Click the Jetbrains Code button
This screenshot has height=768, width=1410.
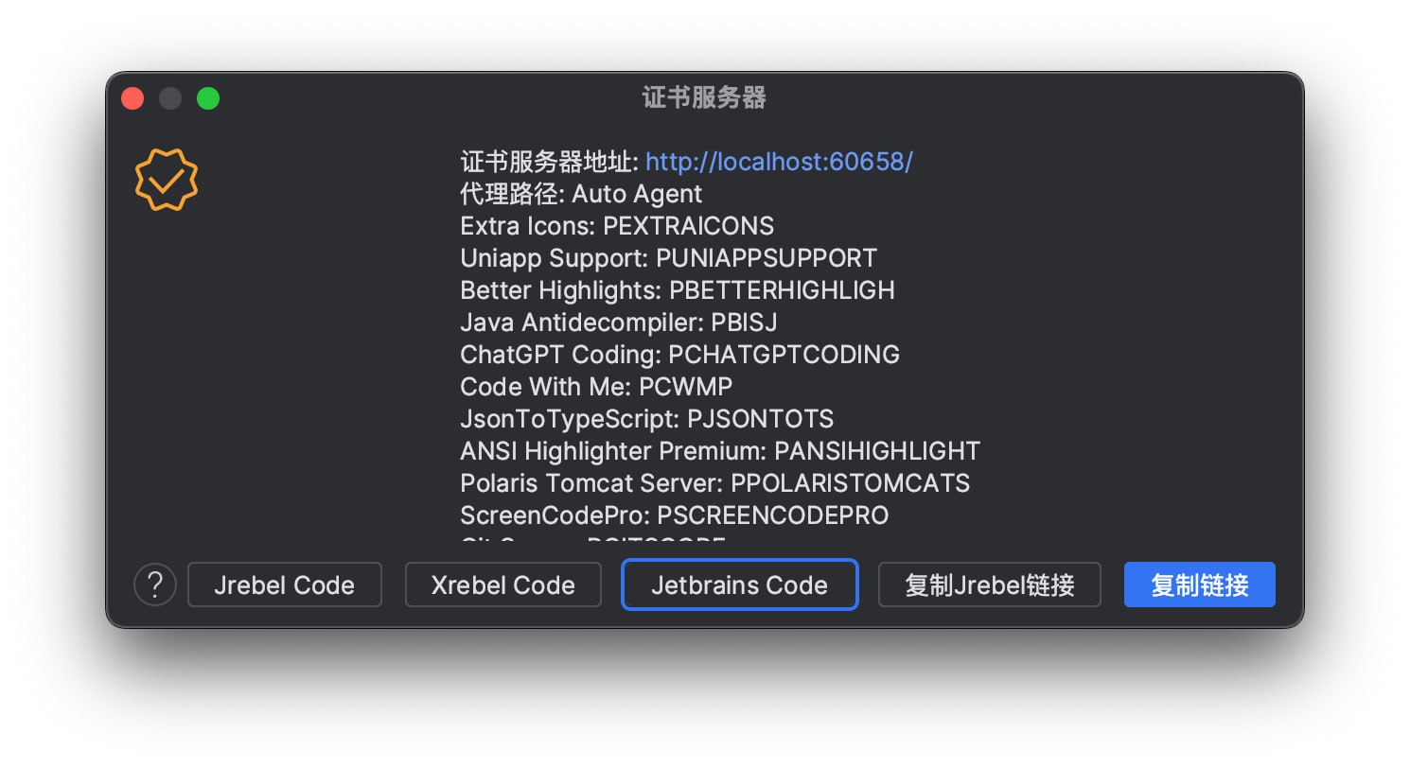(x=740, y=585)
